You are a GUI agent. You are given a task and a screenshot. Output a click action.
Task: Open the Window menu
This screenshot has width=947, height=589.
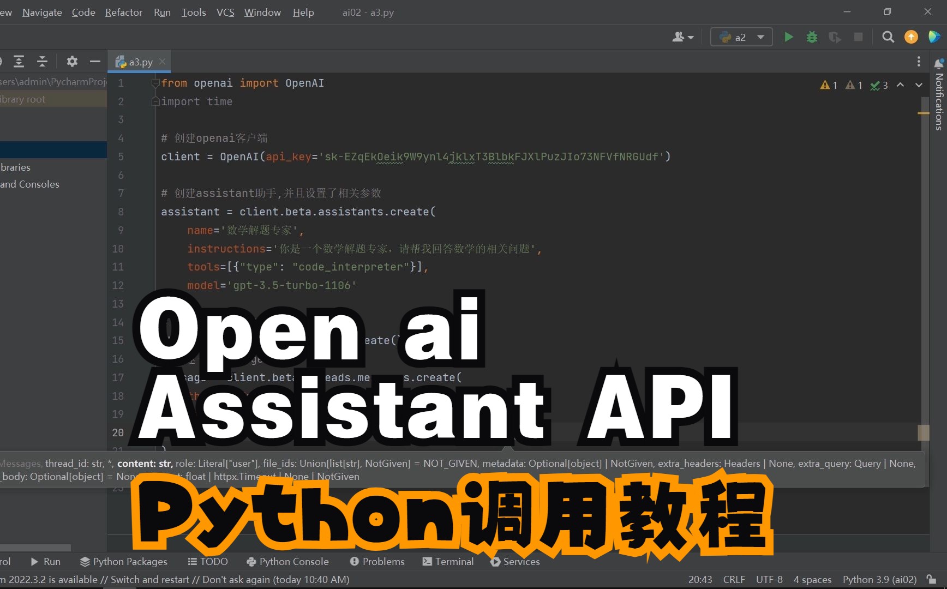pos(262,12)
